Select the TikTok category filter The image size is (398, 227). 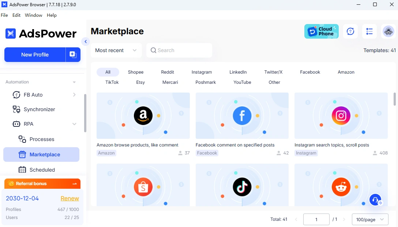(112, 82)
